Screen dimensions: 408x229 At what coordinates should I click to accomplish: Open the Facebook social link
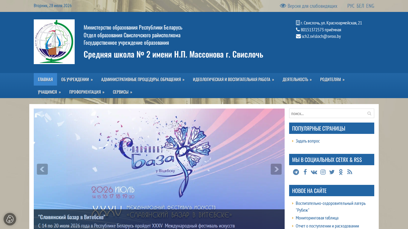[x=305, y=172]
